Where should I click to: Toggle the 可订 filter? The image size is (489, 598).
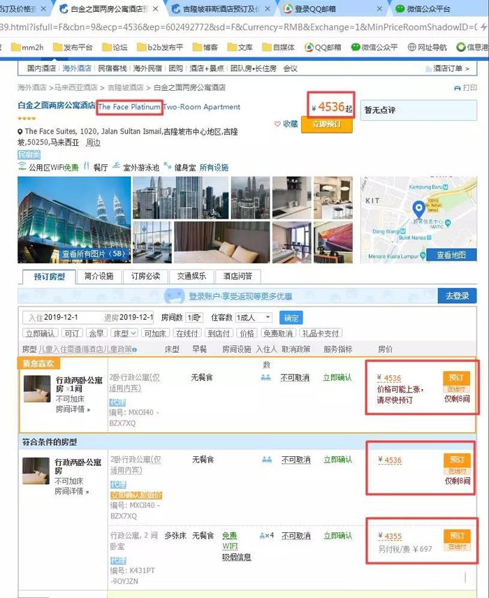click(x=72, y=333)
